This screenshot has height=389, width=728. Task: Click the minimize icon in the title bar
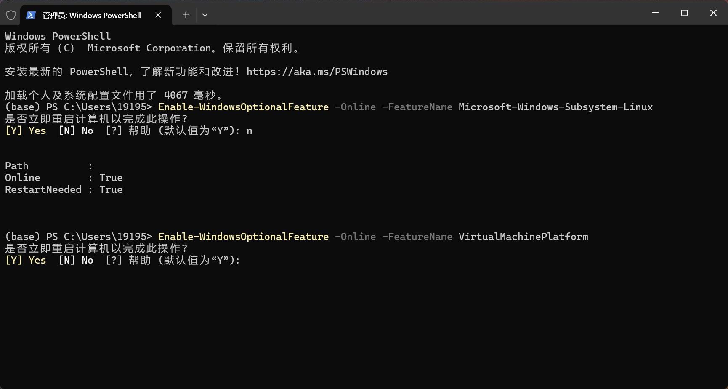(655, 13)
